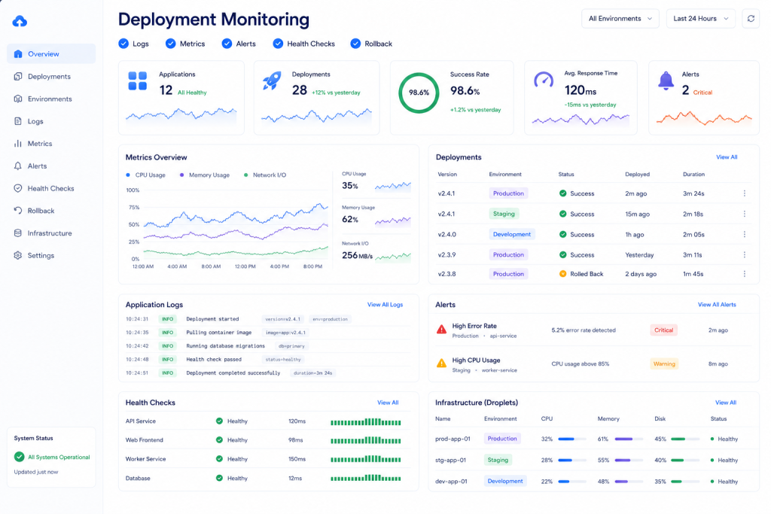Screen dimensions: 771x514
Task: Click the Alerts bell card icon
Action: pyautogui.click(x=666, y=81)
